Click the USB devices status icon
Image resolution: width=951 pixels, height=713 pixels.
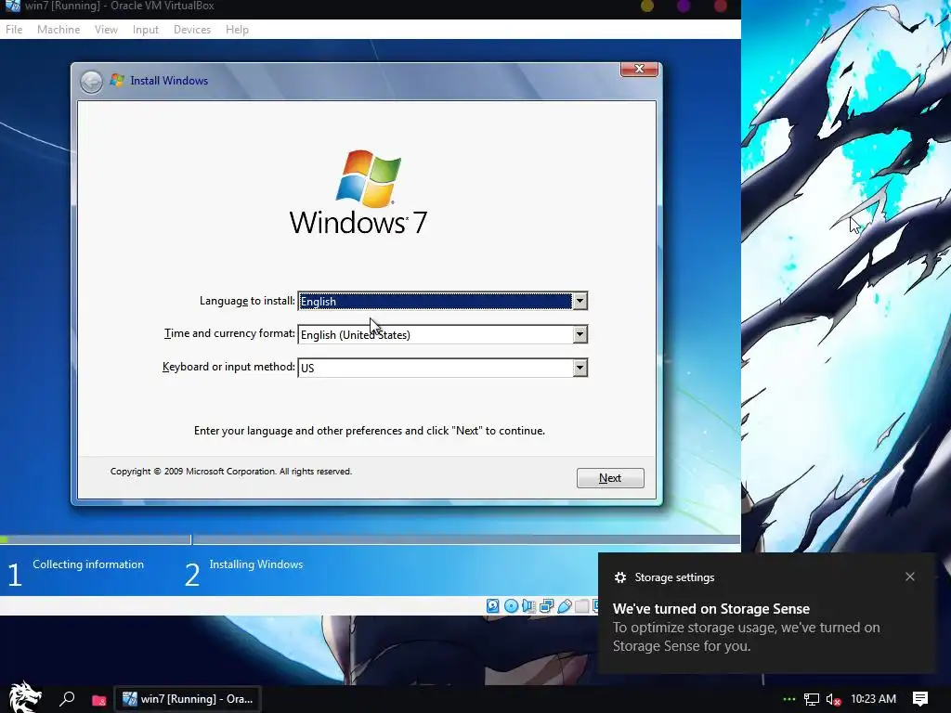[565, 605]
